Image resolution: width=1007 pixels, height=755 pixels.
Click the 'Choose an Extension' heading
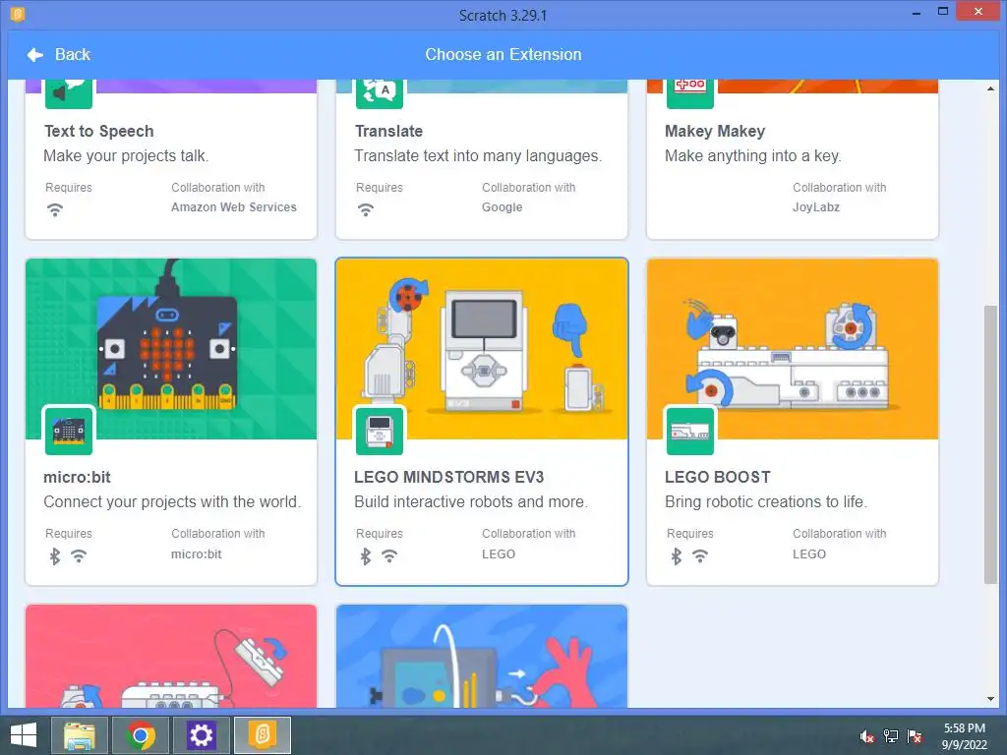(503, 55)
